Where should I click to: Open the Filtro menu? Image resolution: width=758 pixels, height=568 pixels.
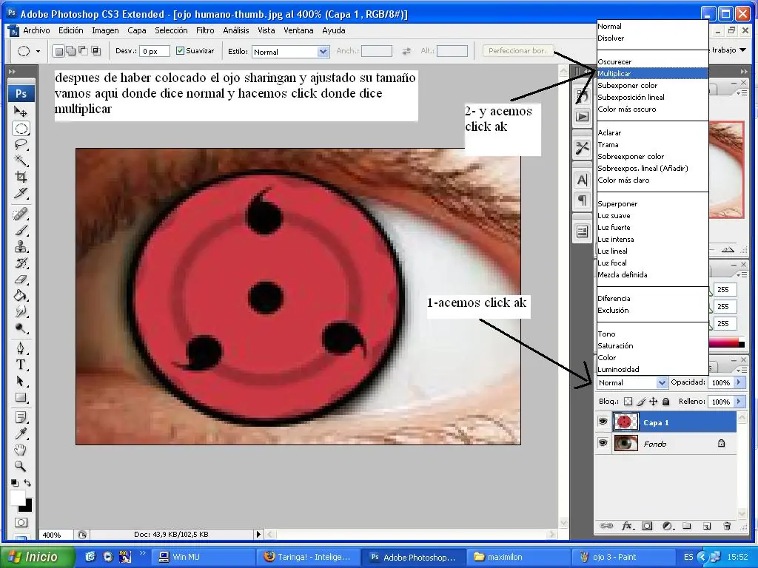205,30
